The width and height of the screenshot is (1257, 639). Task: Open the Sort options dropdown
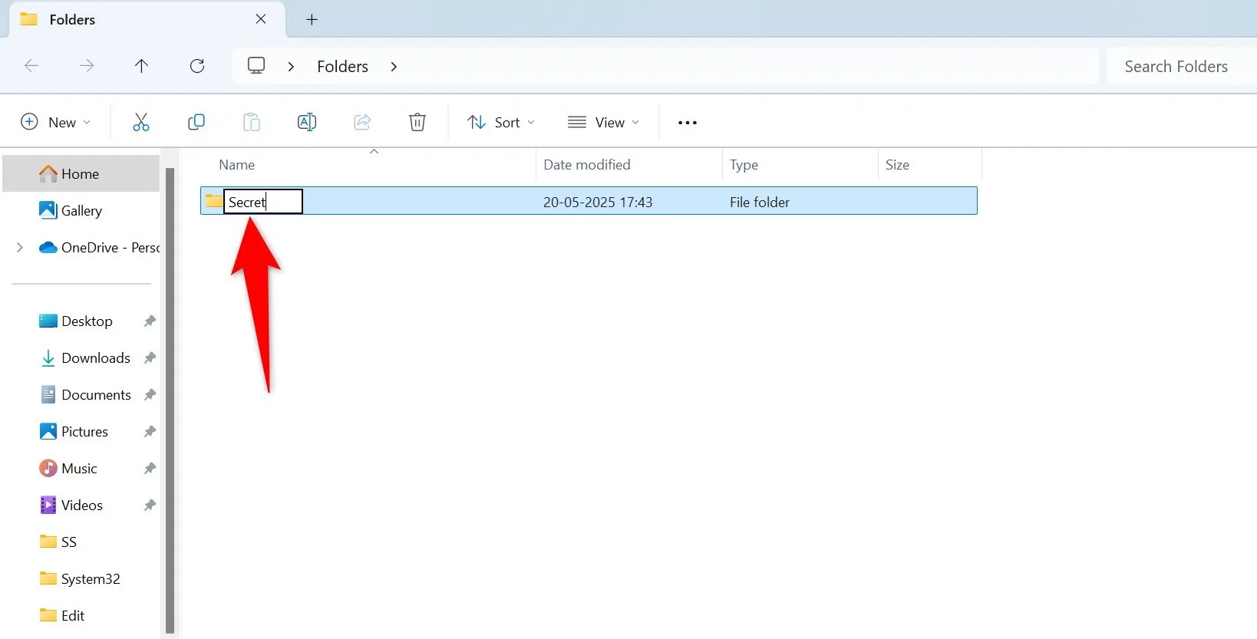pos(501,123)
